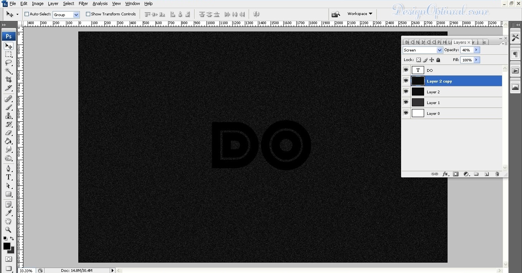This screenshot has width=522, height=273.
Task: Open the Analysis menu
Action: click(x=100, y=3)
